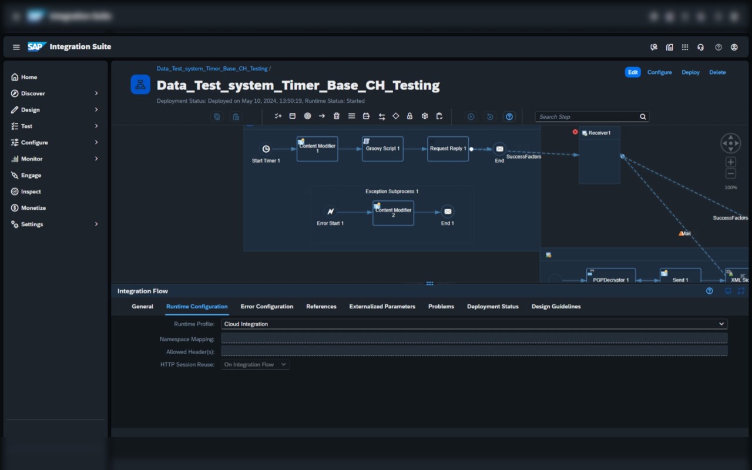Click the copy icon in editor toolbar
Viewport: 752px width, 470px height.
217,116
